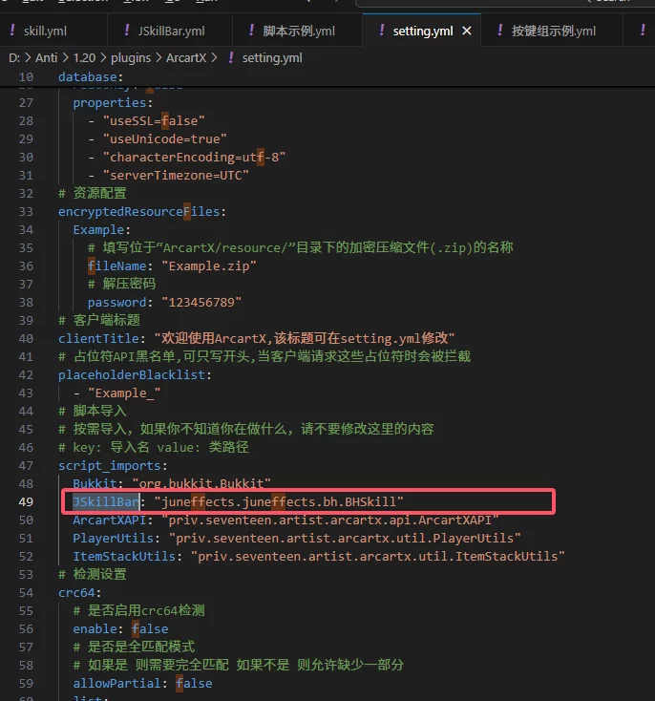Click the clientTitle string starting 欢迎使用ArcartX

click(x=305, y=338)
